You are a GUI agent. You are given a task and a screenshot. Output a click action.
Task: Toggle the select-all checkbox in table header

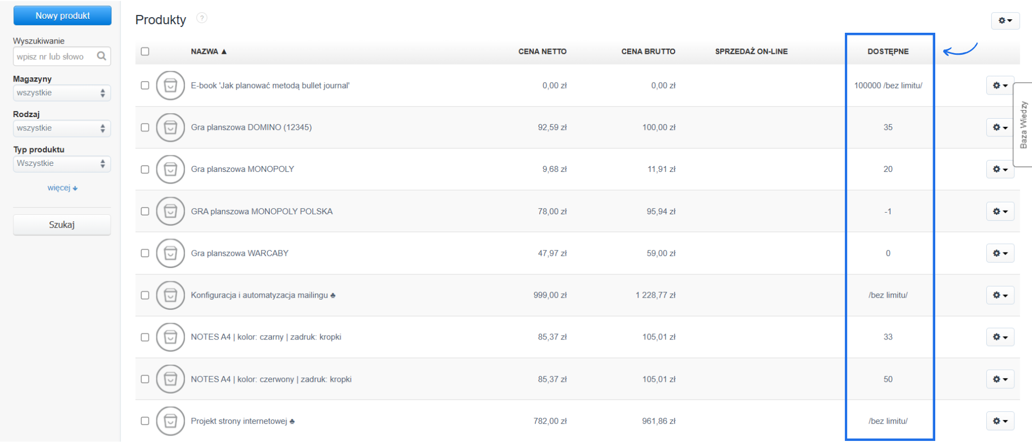pos(145,52)
